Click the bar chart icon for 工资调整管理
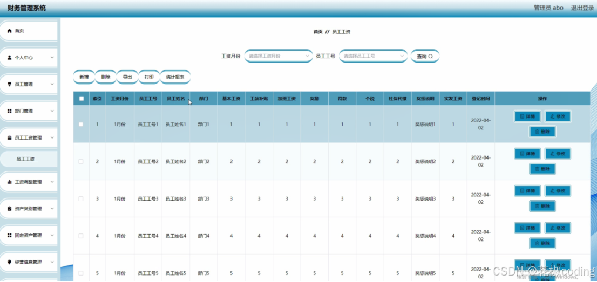597x282 pixels. [10, 182]
